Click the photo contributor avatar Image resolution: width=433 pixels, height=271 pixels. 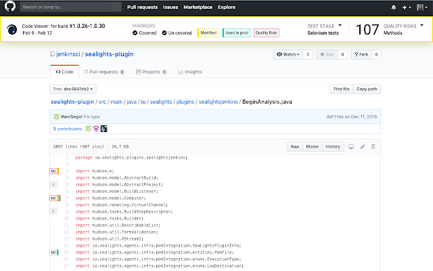pyautogui.click(x=104, y=129)
